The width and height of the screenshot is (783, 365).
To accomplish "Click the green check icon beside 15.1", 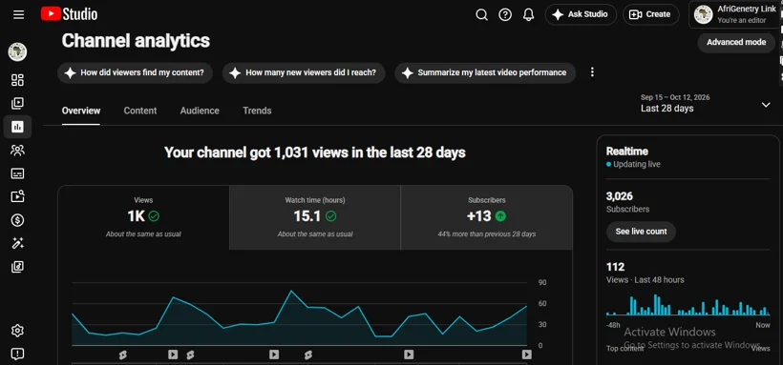I will (330, 216).
